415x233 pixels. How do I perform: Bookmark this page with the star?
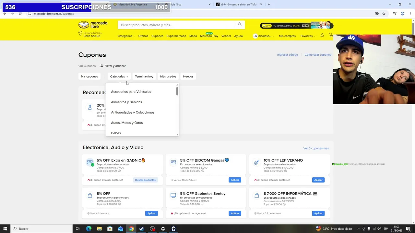(x=384, y=14)
